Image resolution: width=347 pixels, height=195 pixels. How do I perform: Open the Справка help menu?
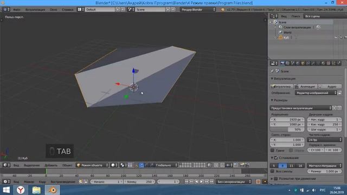(67, 10)
